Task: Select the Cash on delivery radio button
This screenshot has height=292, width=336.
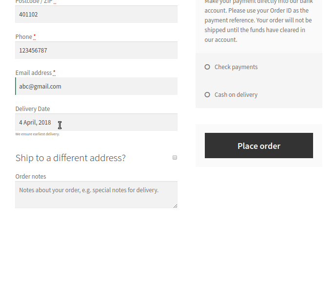Action: (x=207, y=95)
